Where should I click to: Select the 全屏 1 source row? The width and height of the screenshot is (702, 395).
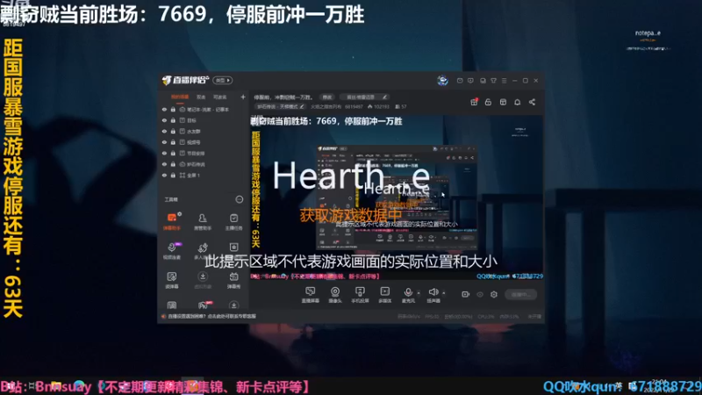click(204, 175)
